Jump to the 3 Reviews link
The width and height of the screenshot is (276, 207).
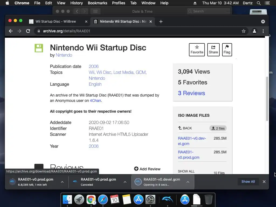[191, 93]
